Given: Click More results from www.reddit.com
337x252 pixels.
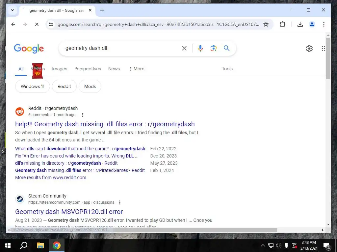Looking at the screenshot, I should [x=51, y=178].
